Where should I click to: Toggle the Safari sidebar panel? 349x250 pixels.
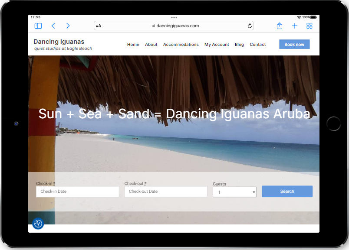coord(38,26)
